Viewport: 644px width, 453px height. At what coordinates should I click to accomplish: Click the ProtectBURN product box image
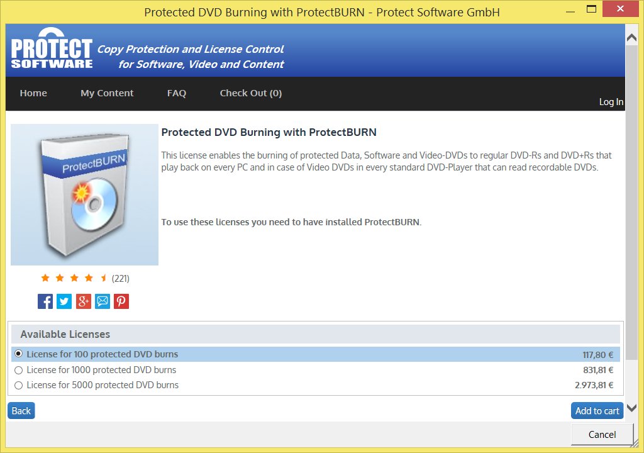[85, 194]
